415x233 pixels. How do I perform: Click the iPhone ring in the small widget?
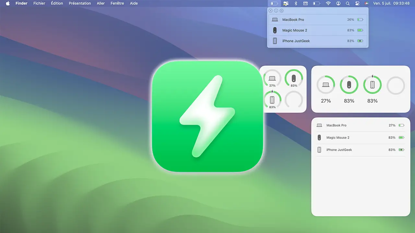272,100
